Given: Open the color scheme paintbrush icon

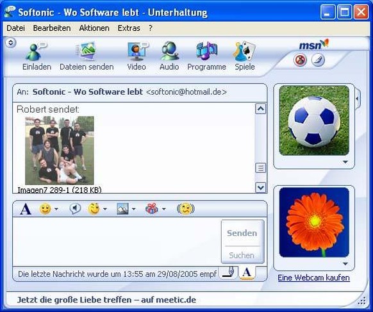Looking at the screenshot, I should tap(318, 60).
